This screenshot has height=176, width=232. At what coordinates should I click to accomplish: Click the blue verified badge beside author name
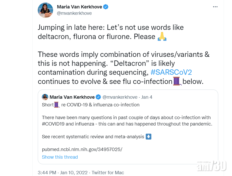106,7
